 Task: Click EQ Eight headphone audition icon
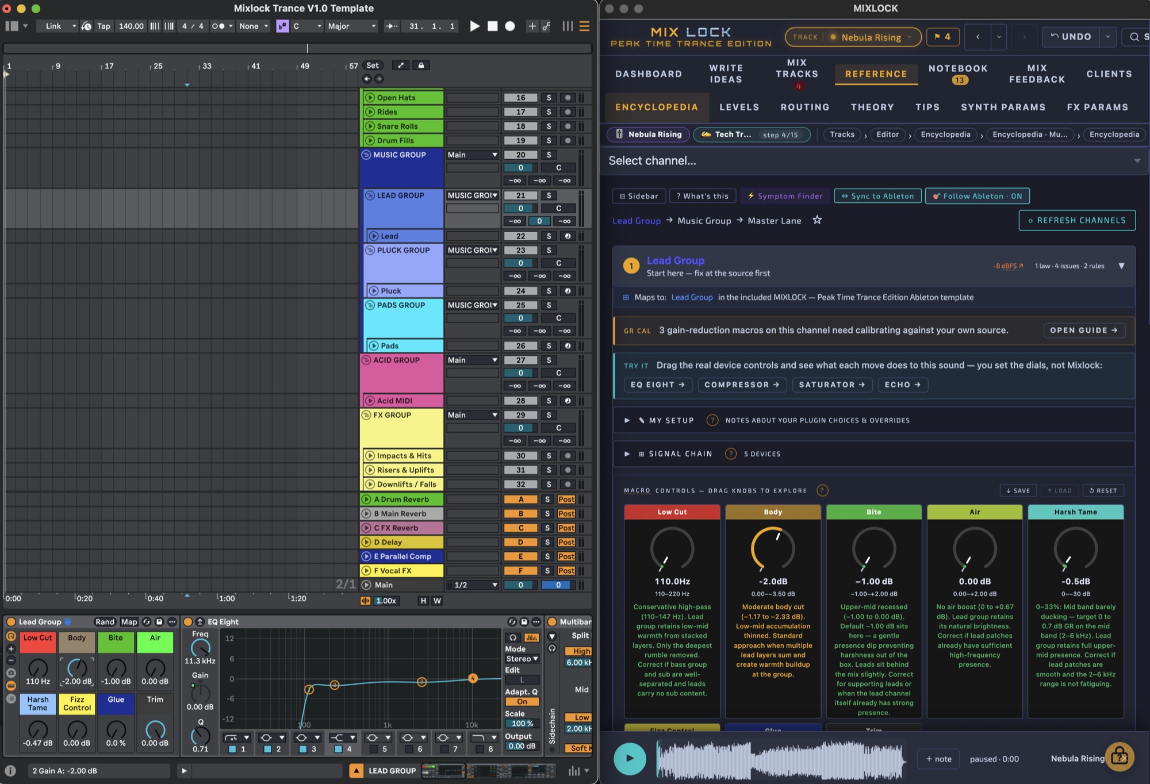tap(513, 637)
